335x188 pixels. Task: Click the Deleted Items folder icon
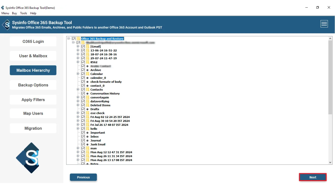point(88,105)
